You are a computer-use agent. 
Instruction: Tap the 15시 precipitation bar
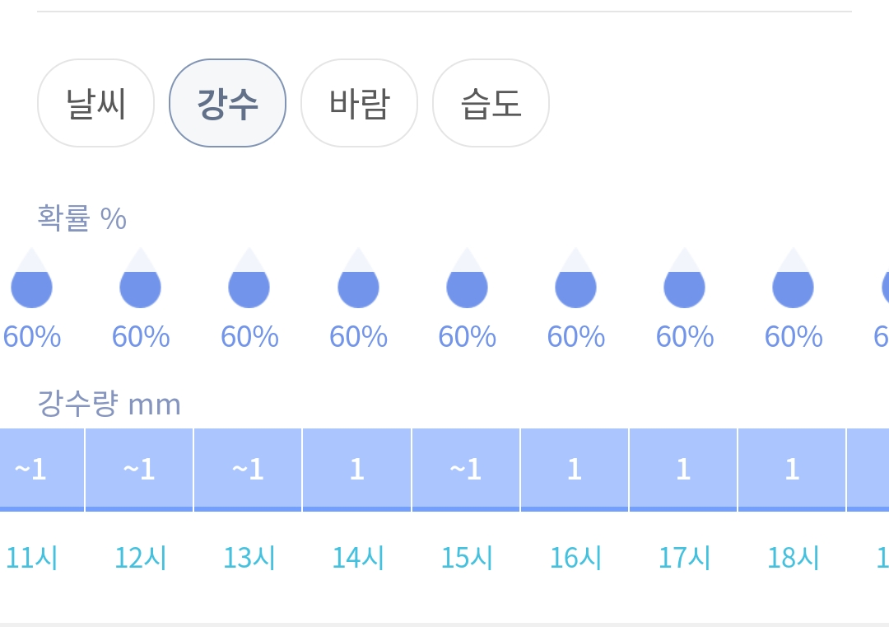click(466, 470)
